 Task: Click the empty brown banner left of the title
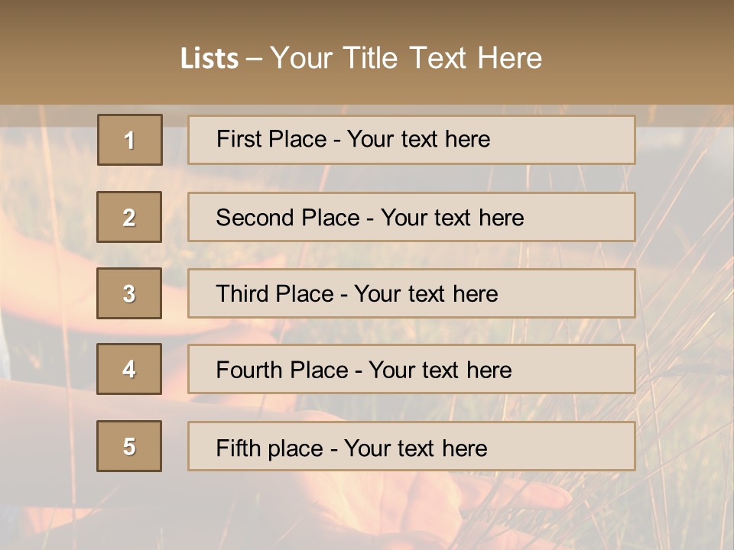tap(84, 57)
